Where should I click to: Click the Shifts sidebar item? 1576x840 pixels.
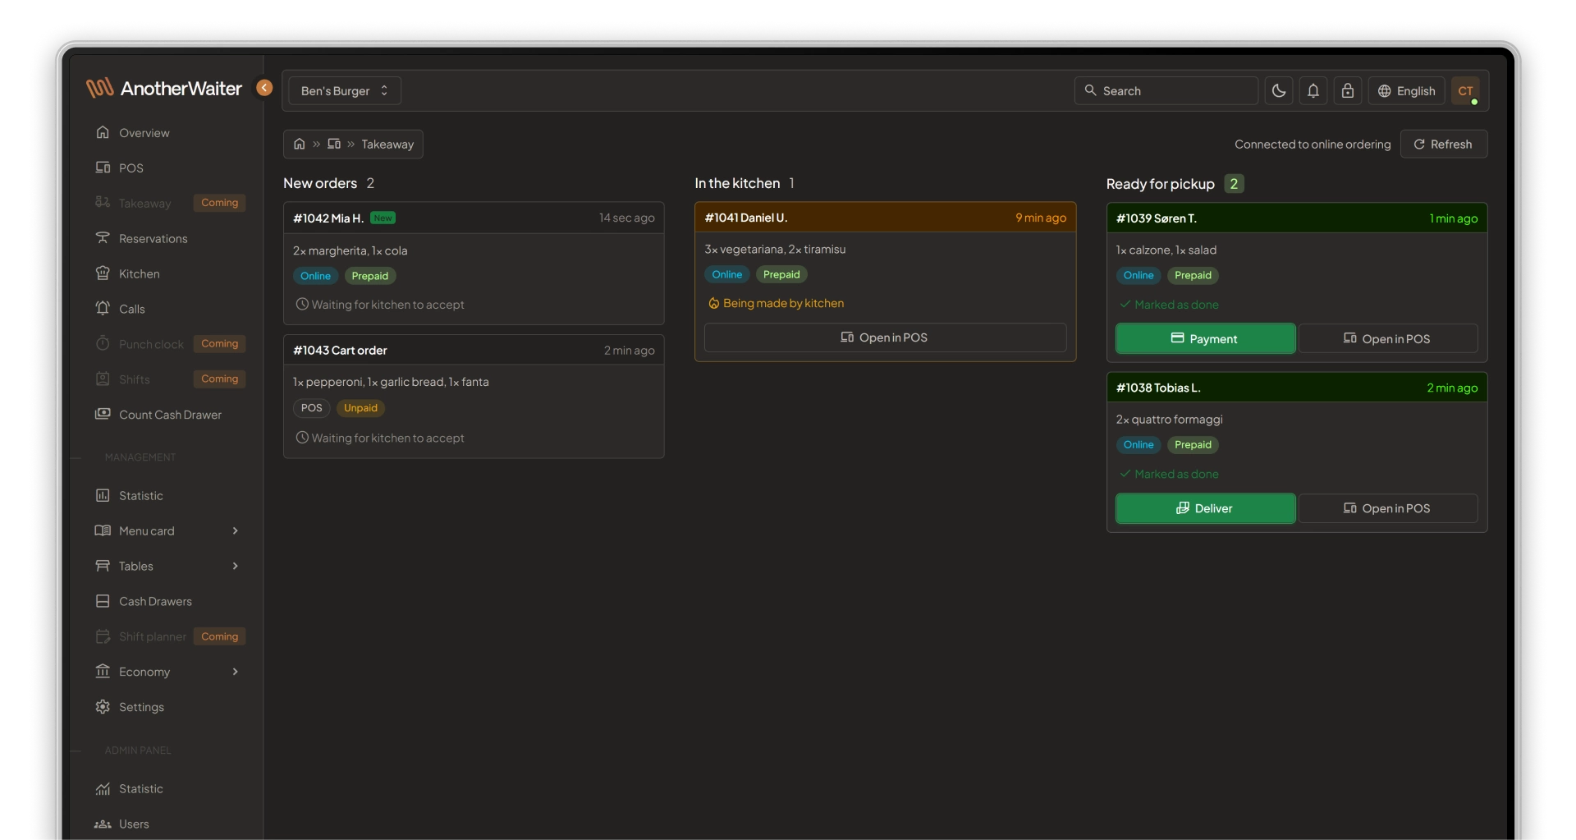[170, 379]
